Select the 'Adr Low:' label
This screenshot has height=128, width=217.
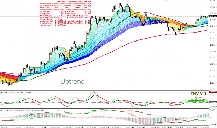click(x=71, y=13)
